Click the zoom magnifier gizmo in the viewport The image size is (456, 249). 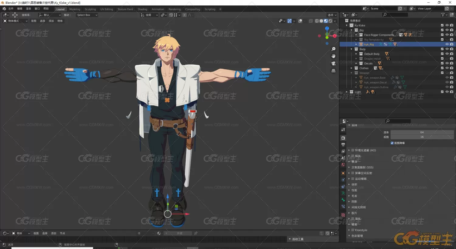coord(333,49)
